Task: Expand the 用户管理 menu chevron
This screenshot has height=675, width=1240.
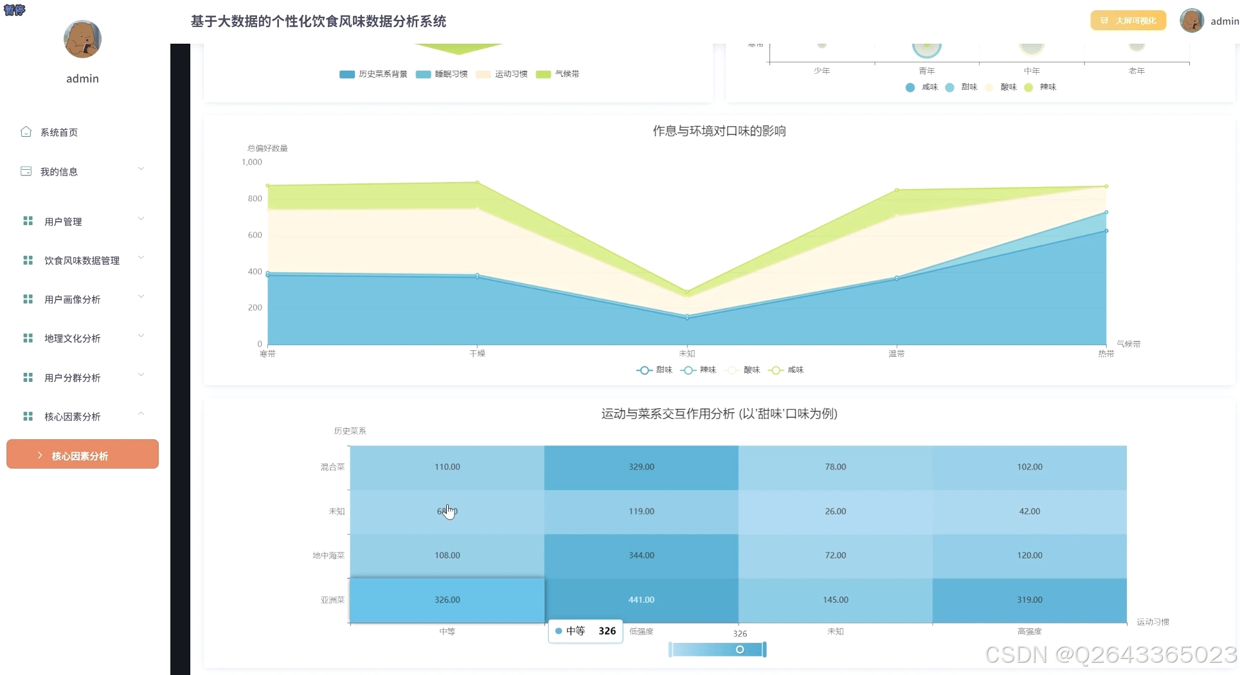Action: 141,219
